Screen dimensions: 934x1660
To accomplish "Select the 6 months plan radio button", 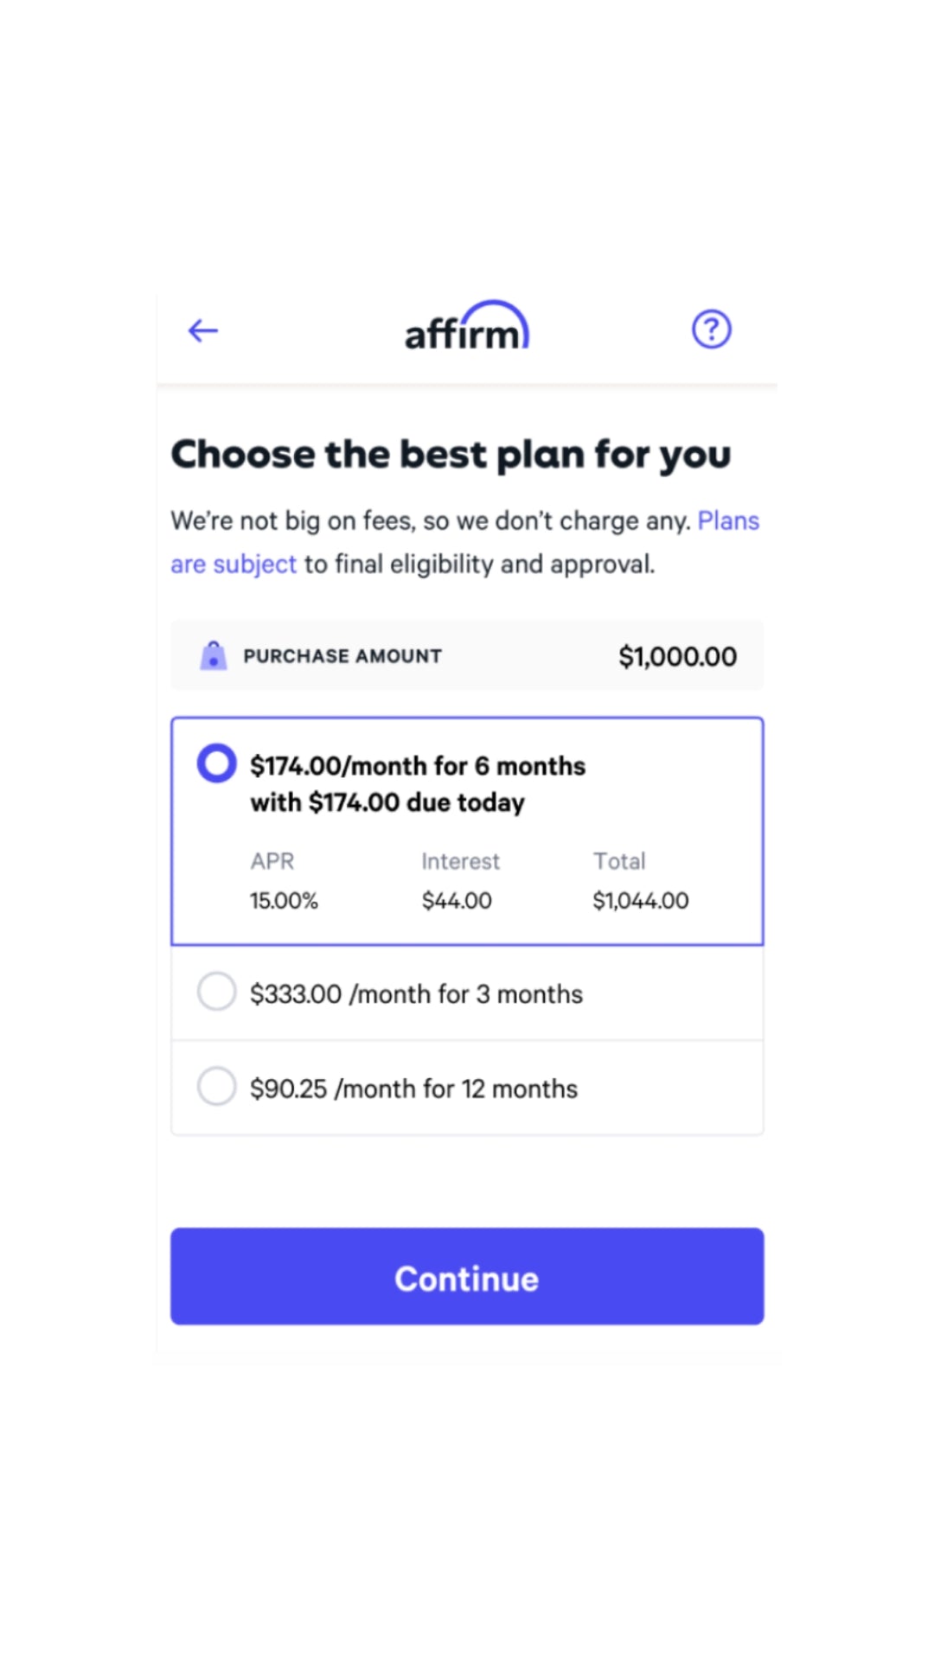I will click(x=216, y=763).
